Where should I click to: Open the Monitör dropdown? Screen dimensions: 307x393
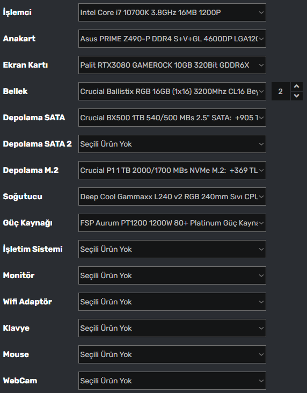click(172, 276)
